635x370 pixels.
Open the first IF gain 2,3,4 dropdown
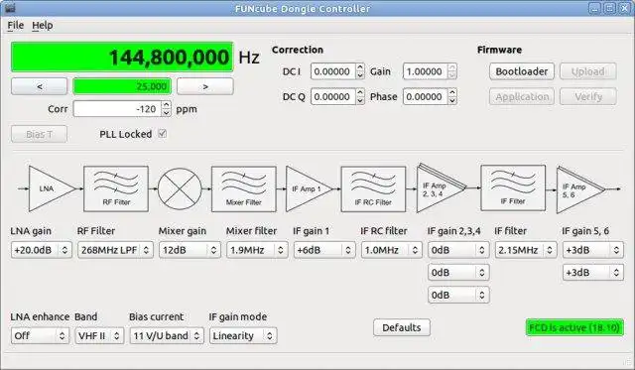pos(458,250)
